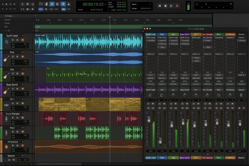The width and height of the screenshot is (249, 166).
Task: Mute the Pad track with its orange M button
Action: [23, 56]
